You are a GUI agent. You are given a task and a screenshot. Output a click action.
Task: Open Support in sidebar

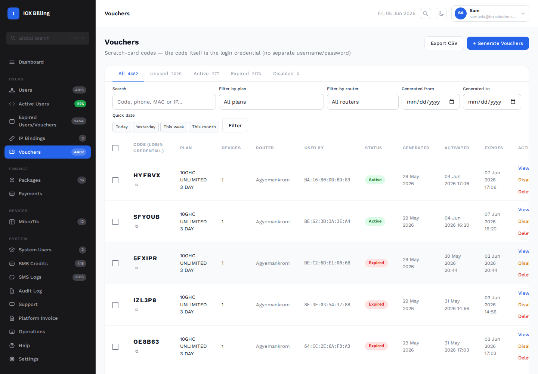coord(47,304)
